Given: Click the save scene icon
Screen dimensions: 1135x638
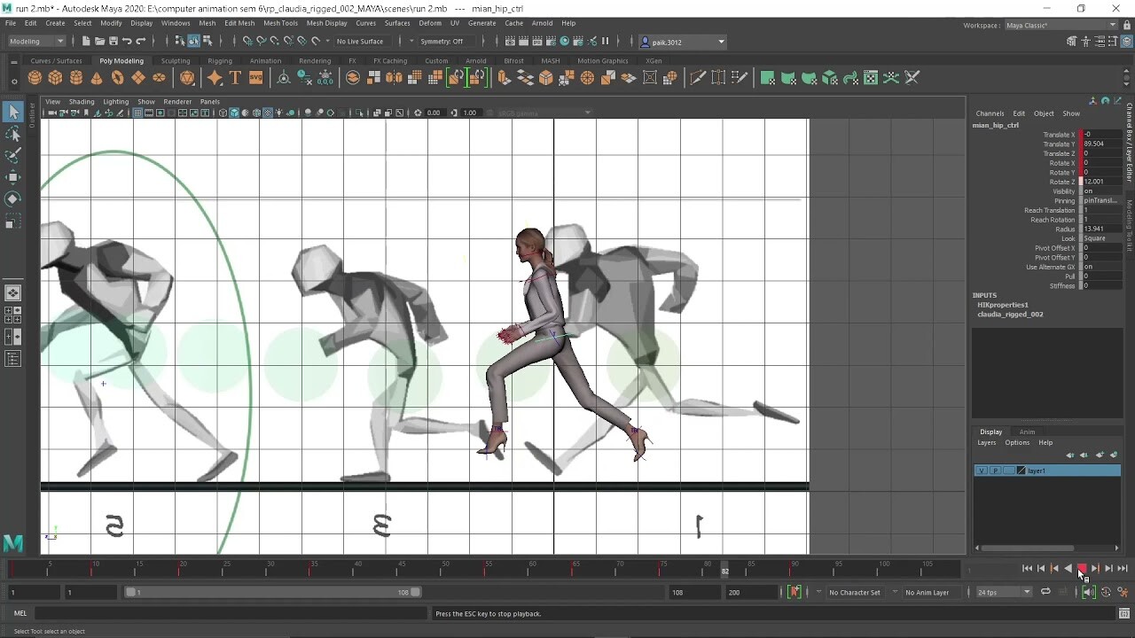Looking at the screenshot, I should coord(112,42).
